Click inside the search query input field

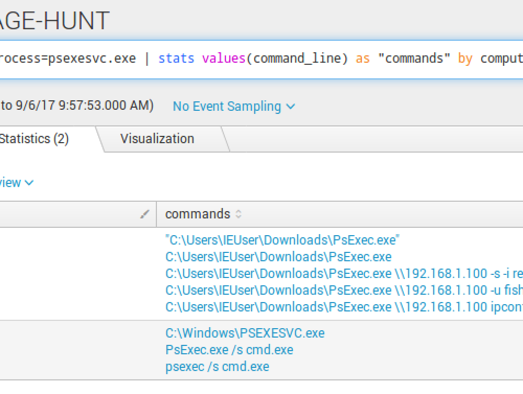coord(261,59)
